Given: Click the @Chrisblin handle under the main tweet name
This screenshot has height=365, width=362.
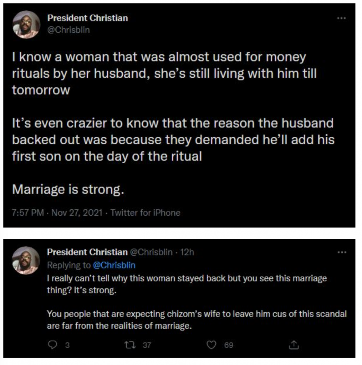Looking at the screenshot, I should pos(68,30).
